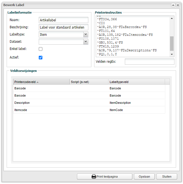Close the Bewerk Label dialog
This screenshot has height=184, width=183.
click(178, 5)
